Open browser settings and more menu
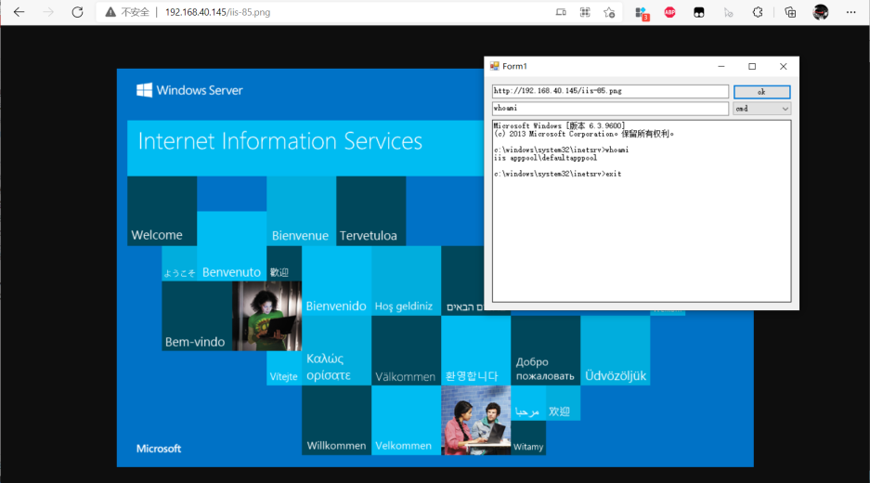 pyautogui.click(x=851, y=12)
